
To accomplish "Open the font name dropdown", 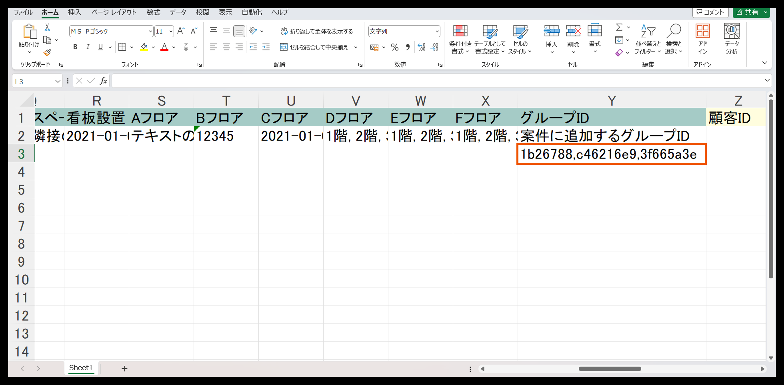I will point(150,31).
